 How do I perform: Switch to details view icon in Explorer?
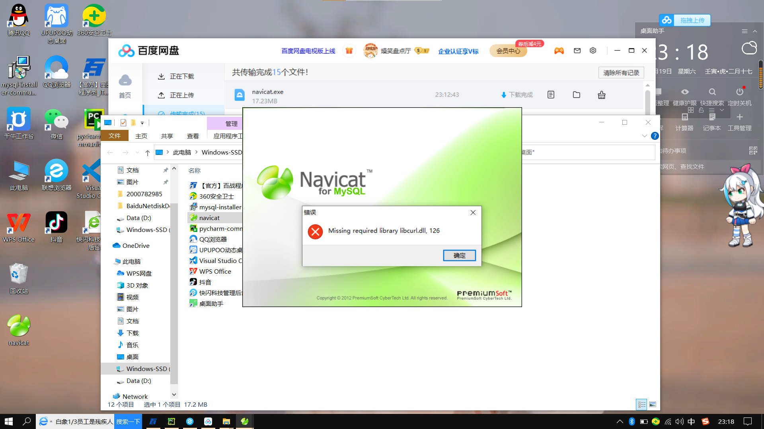tap(641, 404)
